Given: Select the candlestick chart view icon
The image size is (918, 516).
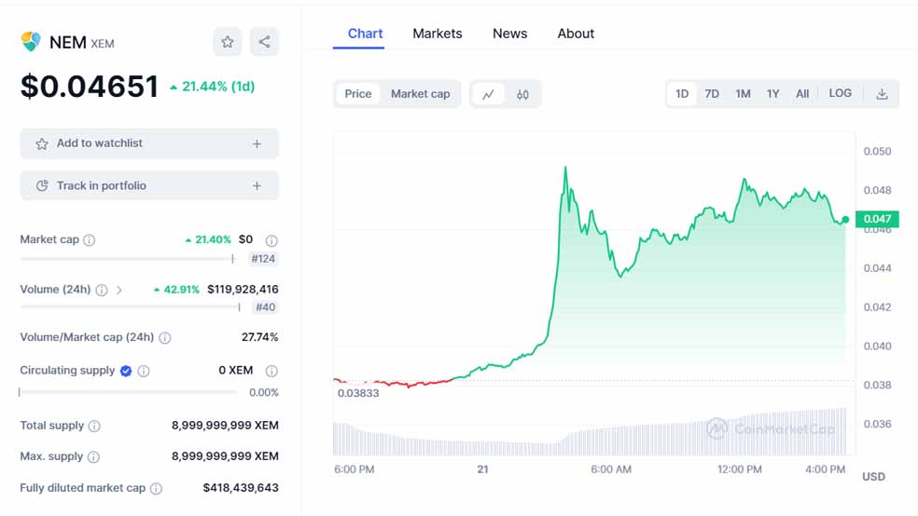Looking at the screenshot, I should (522, 94).
